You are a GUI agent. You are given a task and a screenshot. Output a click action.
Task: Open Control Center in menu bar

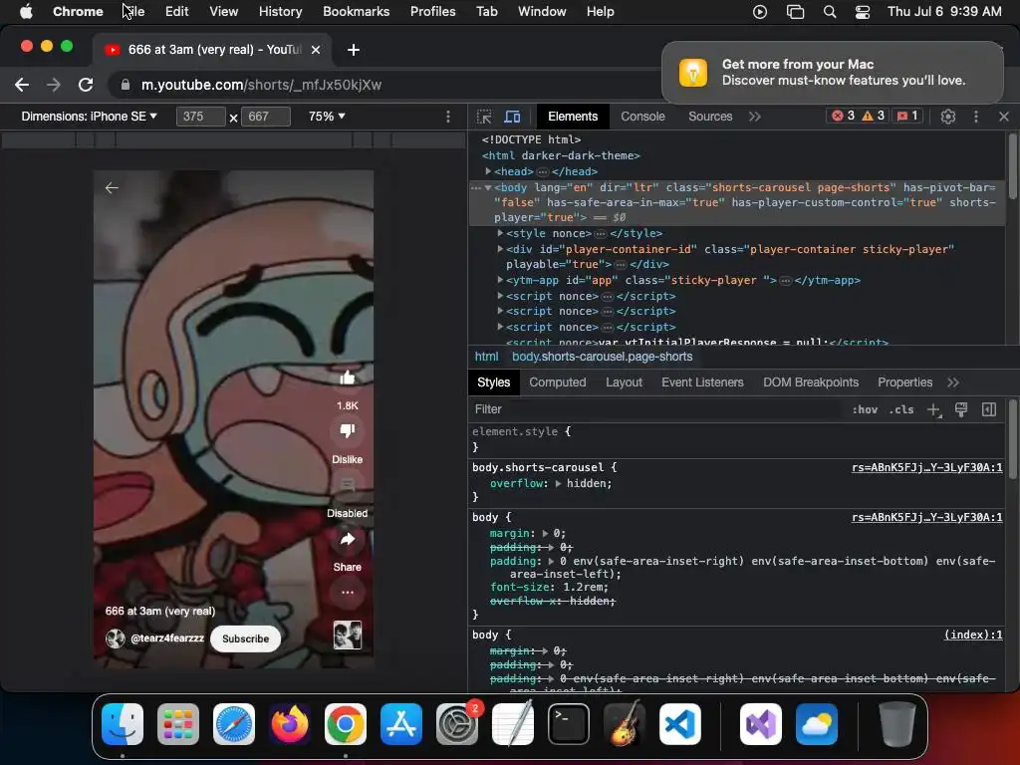click(x=863, y=12)
